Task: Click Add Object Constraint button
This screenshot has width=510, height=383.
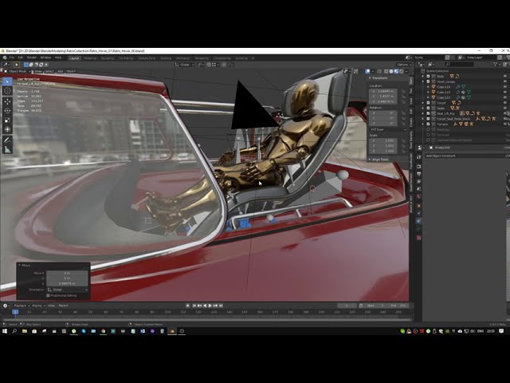Action: [x=466, y=156]
